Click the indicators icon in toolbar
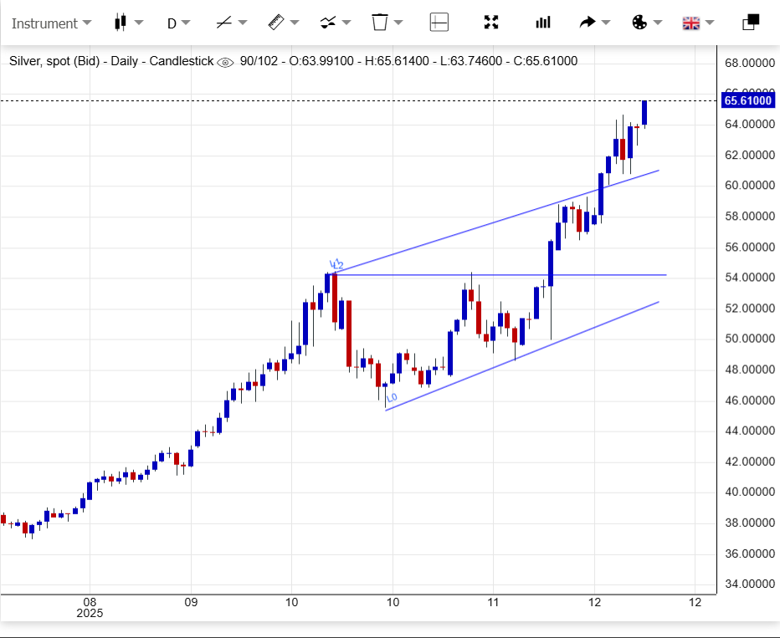The height and width of the screenshot is (638, 780). click(328, 23)
